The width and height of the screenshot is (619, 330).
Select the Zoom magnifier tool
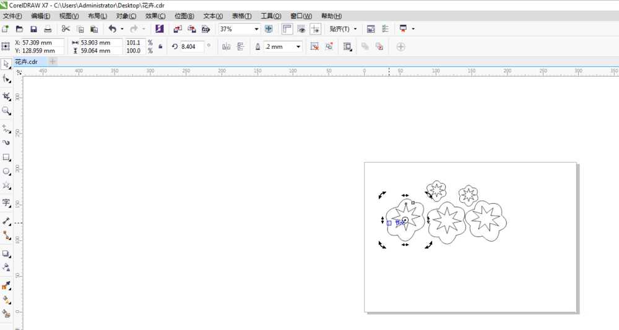pos(6,111)
